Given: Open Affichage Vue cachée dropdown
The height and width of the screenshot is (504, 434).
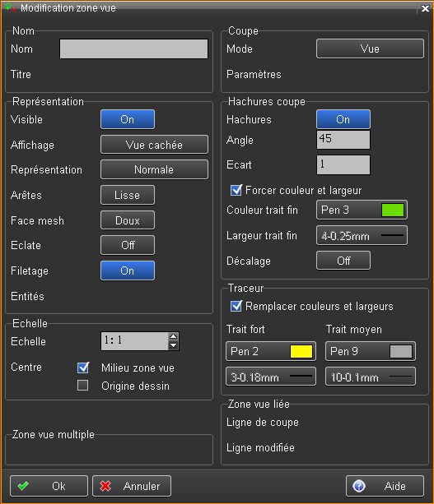Looking at the screenshot, I should click(x=154, y=145).
